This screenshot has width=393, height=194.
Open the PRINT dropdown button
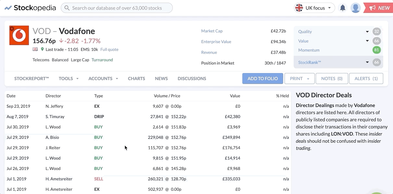pyautogui.click(x=299, y=79)
